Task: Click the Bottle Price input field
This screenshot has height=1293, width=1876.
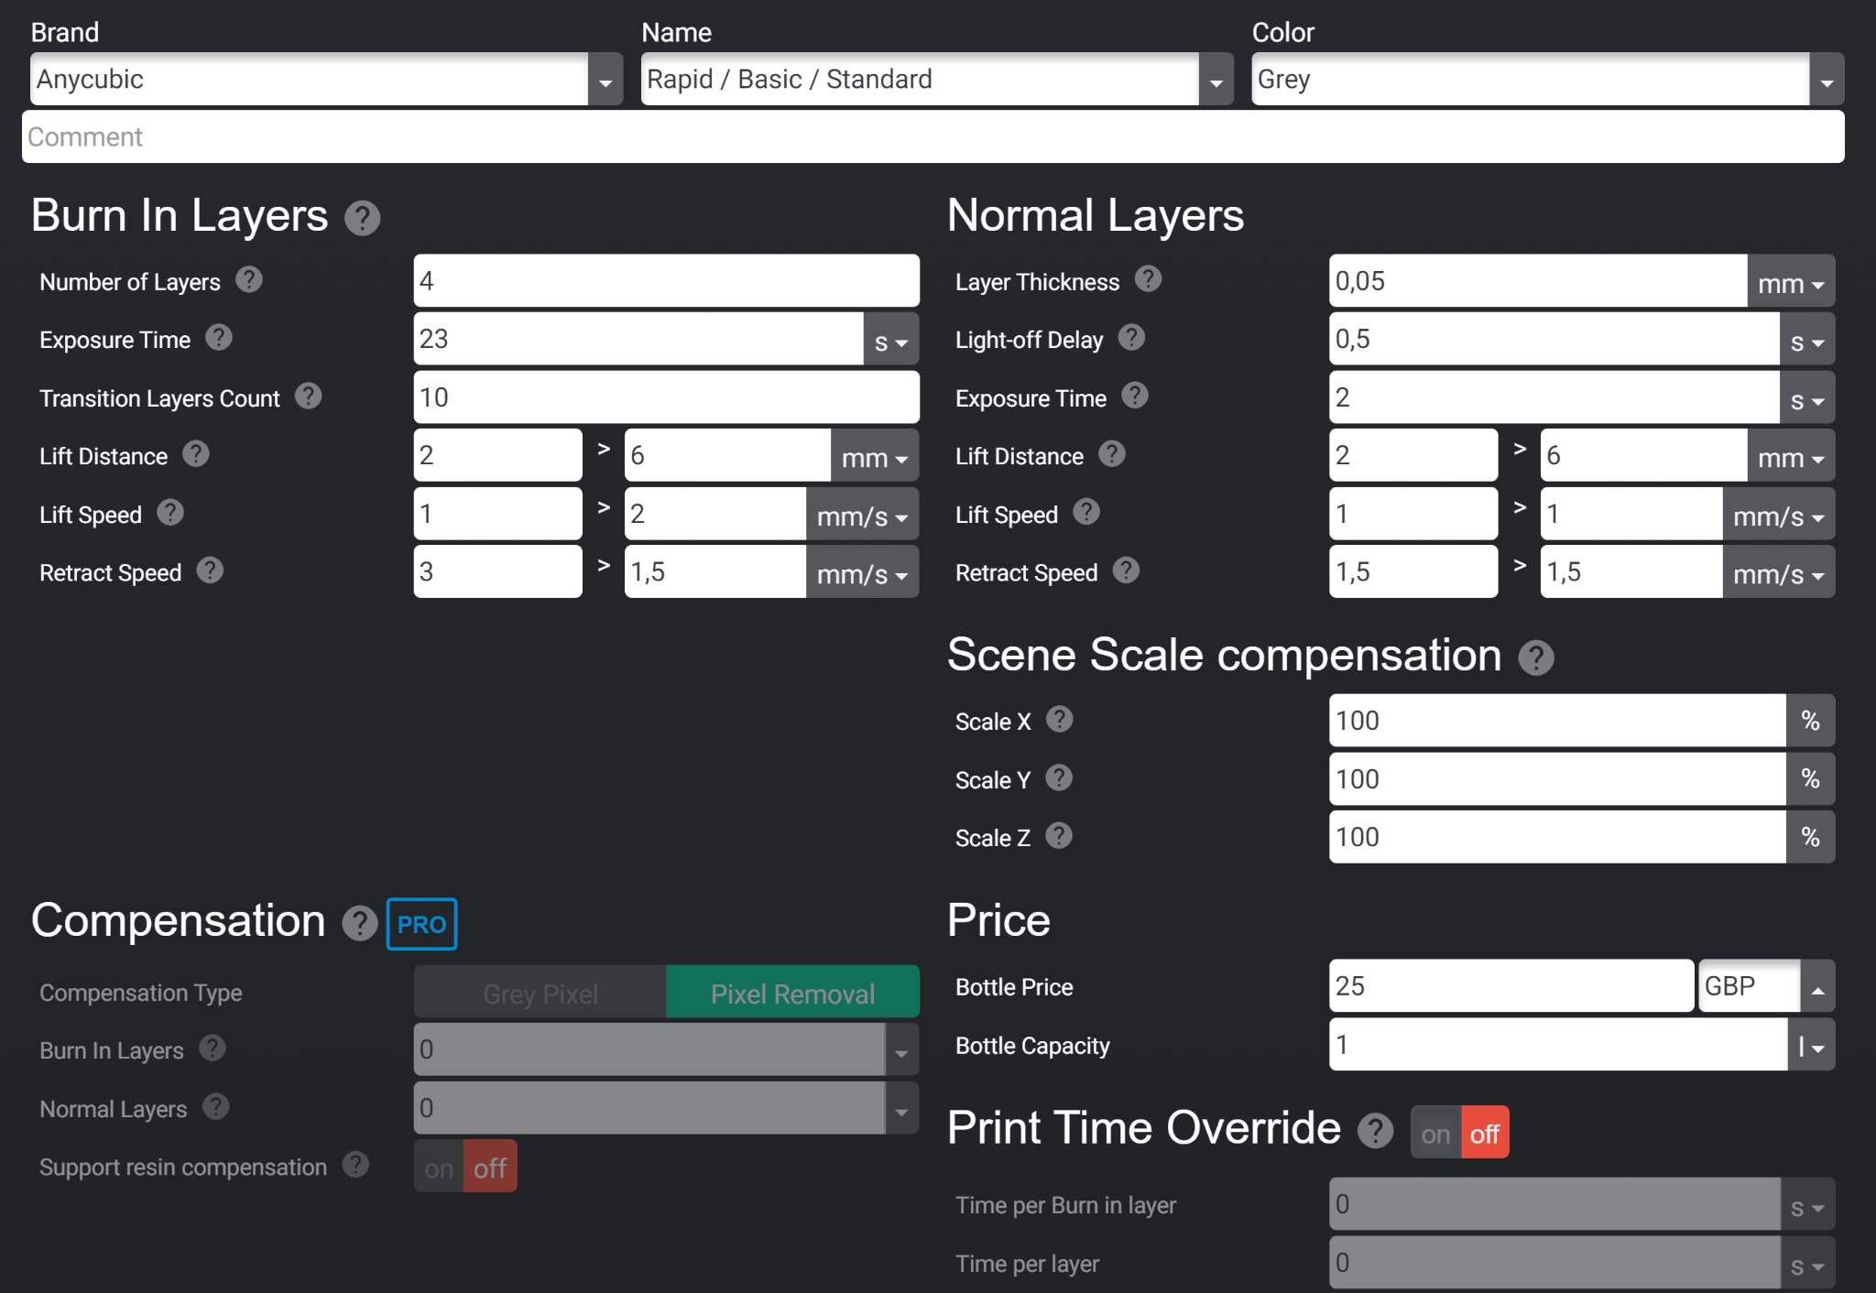Action: 1511,986
